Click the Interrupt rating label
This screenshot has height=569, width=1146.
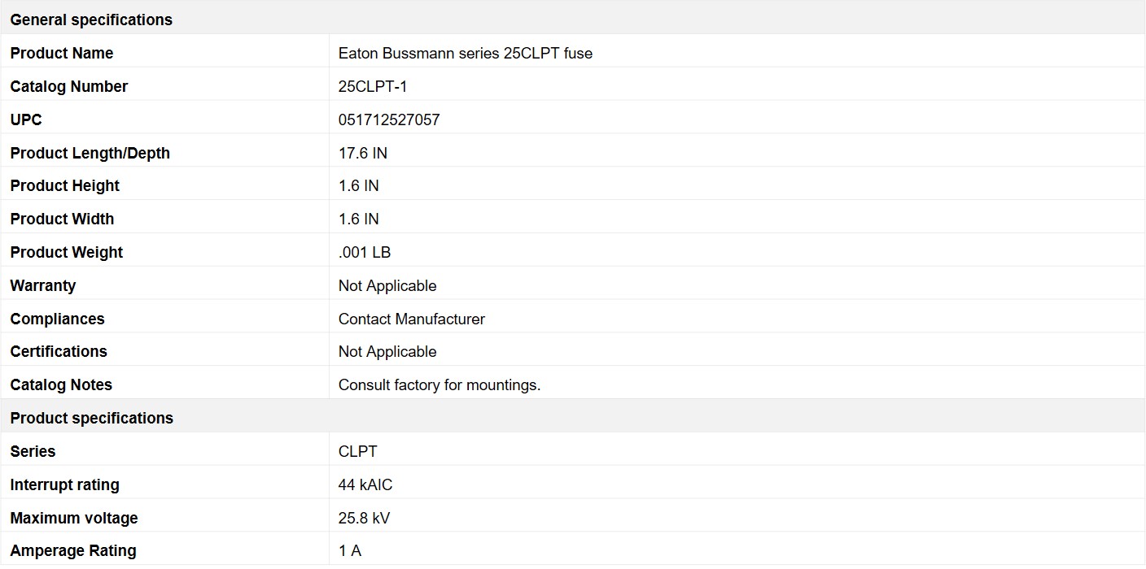click(x=64, y=484)
